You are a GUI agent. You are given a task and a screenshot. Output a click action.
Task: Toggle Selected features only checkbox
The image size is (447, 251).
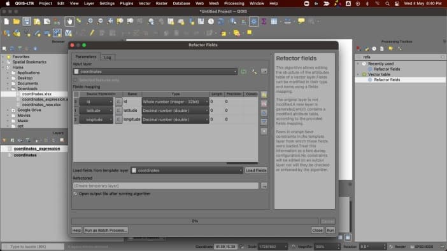point(75,80)
